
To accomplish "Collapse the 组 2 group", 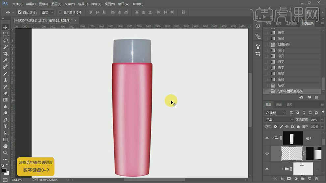I will (x=272, y=138).
